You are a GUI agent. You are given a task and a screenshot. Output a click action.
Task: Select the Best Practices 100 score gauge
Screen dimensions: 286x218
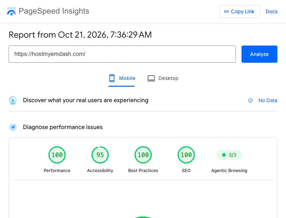(x=143, y=155)
